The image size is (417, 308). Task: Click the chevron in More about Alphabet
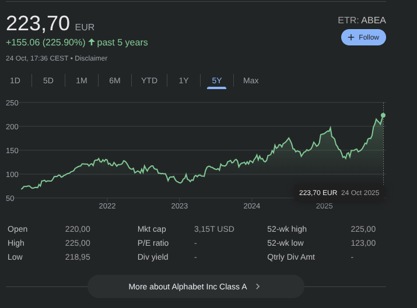pyautogui.click(x=258, y=286)
